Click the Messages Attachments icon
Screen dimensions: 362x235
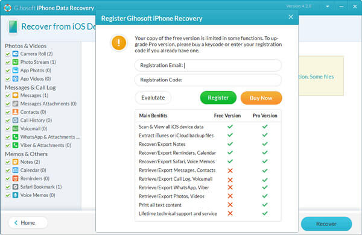[x=15, y=104]
